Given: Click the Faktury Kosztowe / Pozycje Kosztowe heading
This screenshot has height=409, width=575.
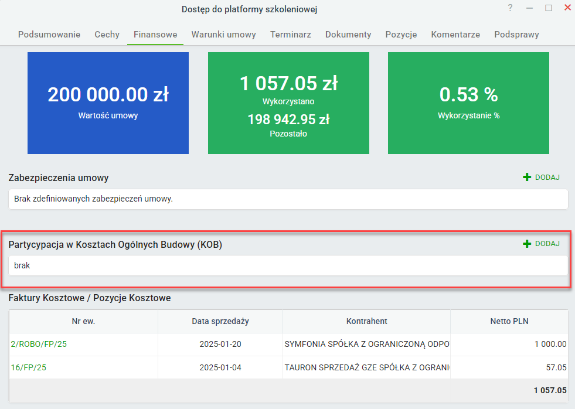Looking at the screenshot, I should pos(90,298).
